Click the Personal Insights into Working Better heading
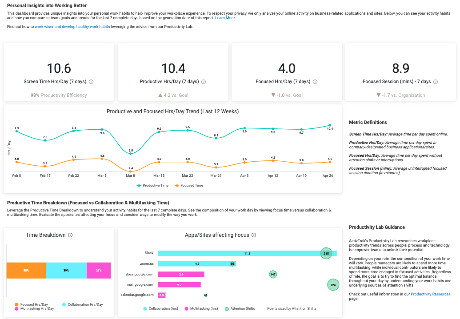This screenshot has height=319, width=460. click(x=47, y=6)
